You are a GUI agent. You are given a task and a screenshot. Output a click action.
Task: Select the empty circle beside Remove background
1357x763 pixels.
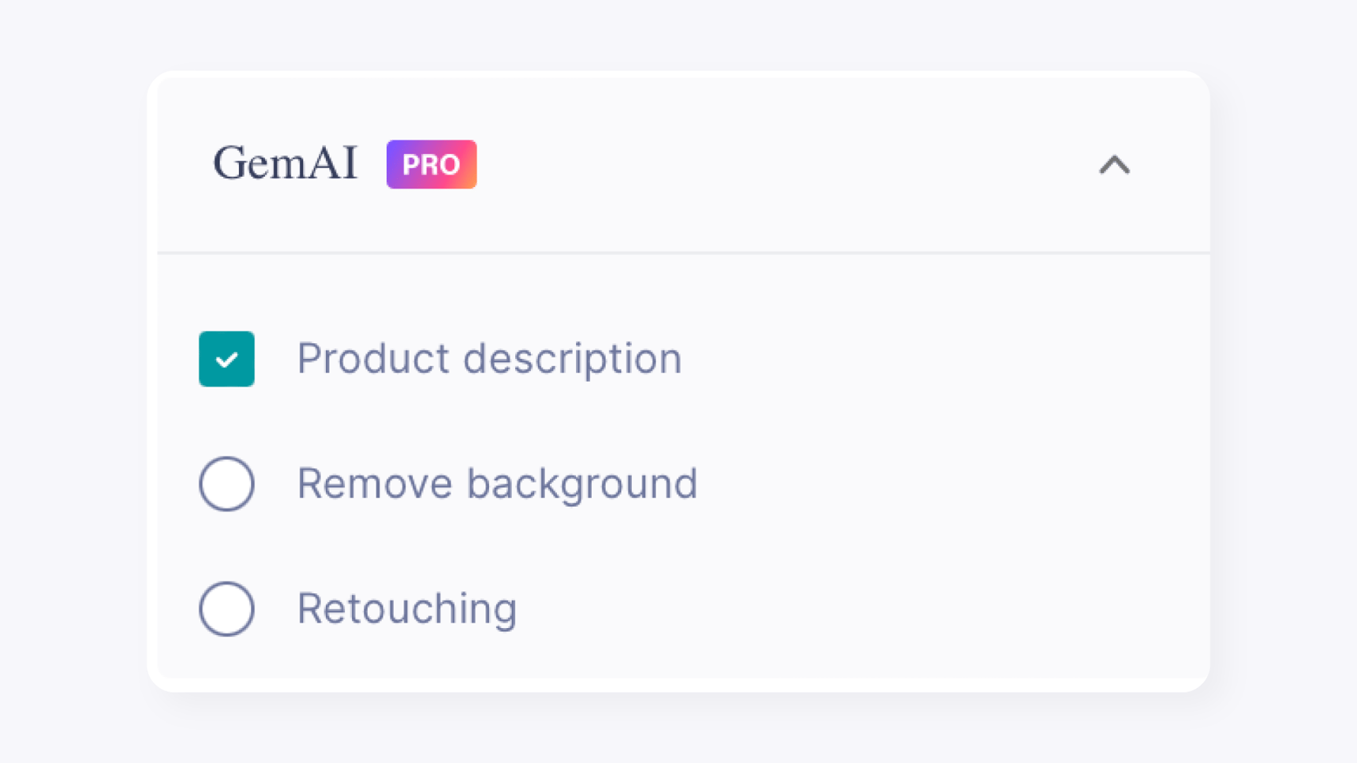[x=226, y=484]
